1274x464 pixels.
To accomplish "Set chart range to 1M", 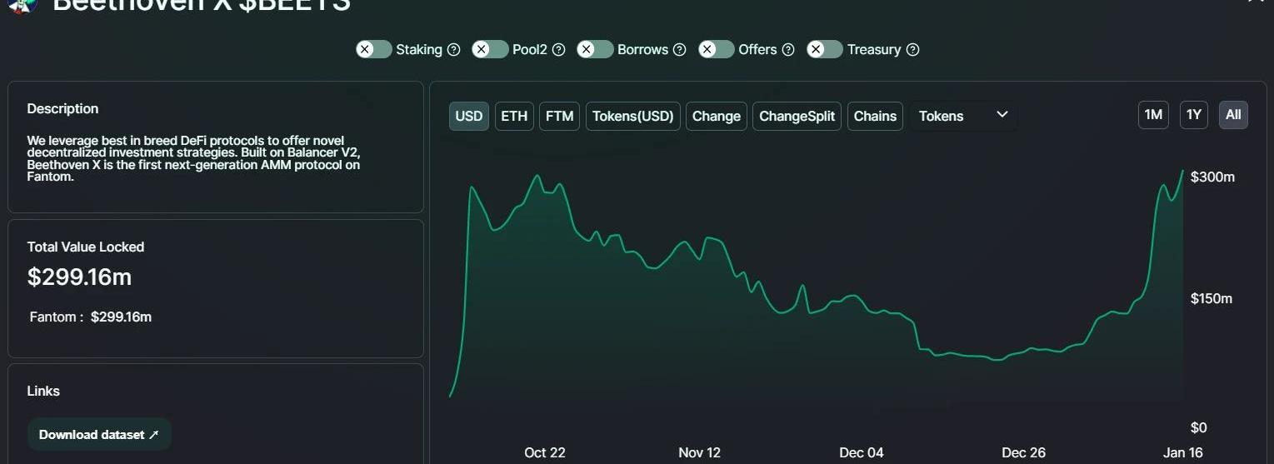I will 1153,115.
